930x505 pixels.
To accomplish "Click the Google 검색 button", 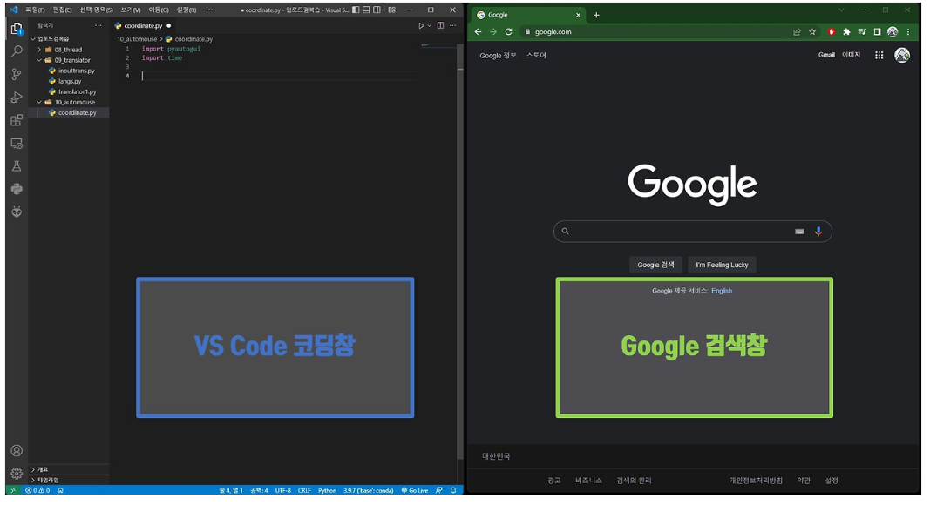I will [655, 266].
